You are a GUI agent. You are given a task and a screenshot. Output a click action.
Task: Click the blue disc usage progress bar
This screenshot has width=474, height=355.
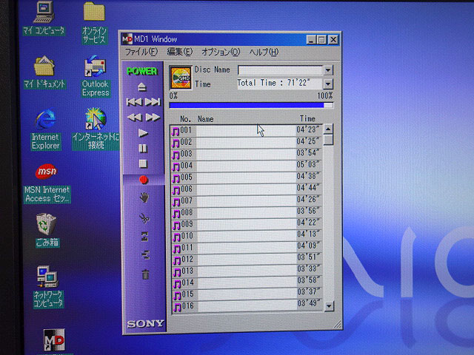coord(252,105)
